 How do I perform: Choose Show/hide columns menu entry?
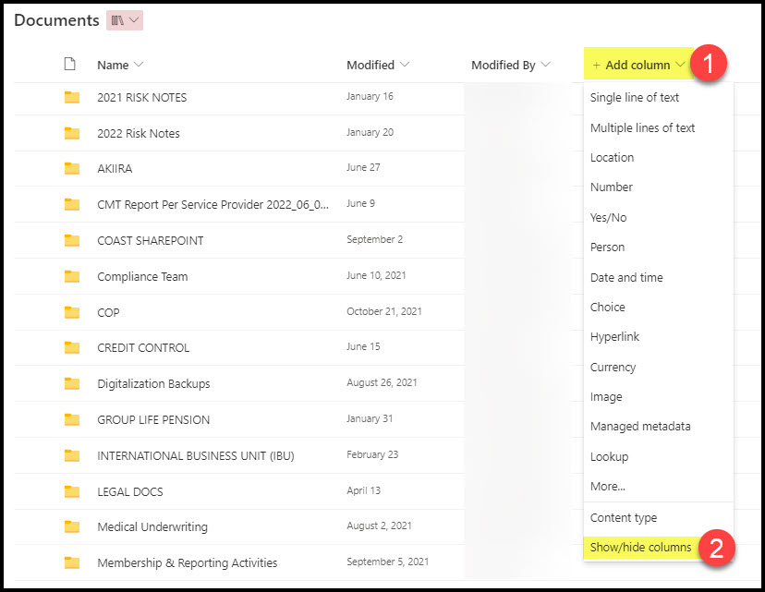click(x=640, y=548)
